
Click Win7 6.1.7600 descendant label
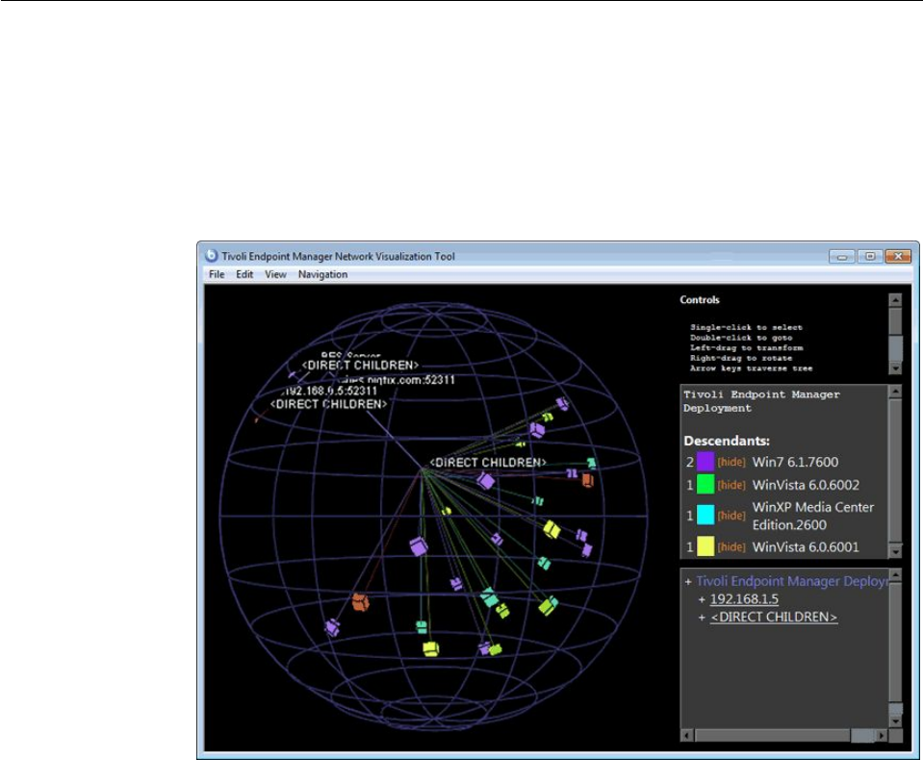coord(795,462)
